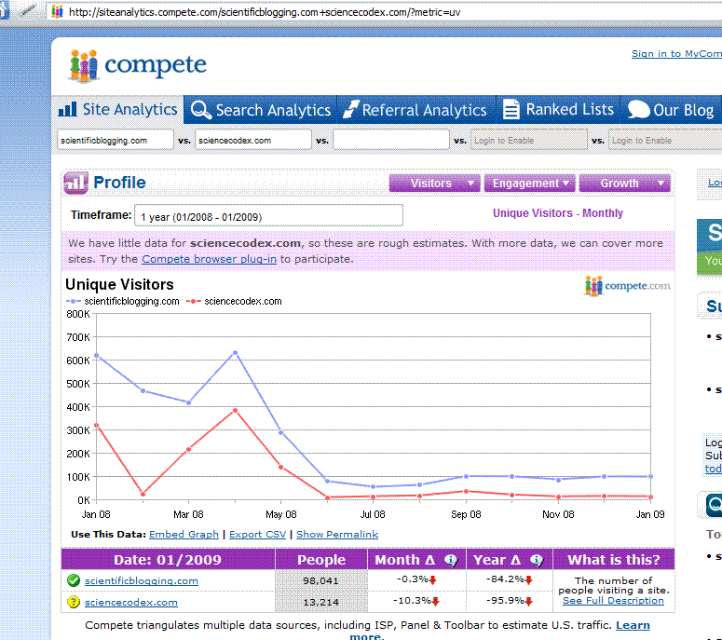This screenshot has height=640, width=722.
Task: Click the Export CSV link
Action: [x=257, y=534]
